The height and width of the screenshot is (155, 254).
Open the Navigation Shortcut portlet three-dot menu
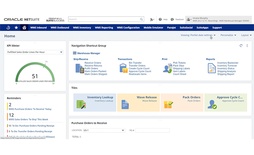(247, 46)
